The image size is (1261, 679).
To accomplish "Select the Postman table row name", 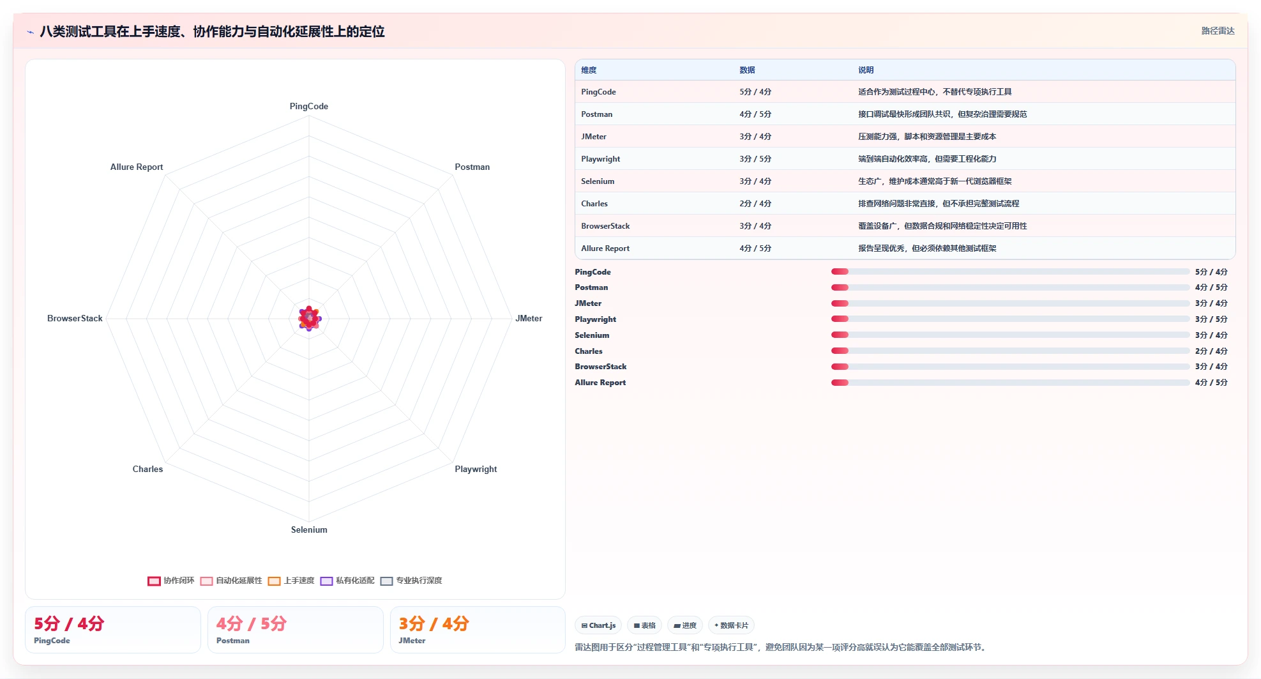I will (x=596, y=114).
